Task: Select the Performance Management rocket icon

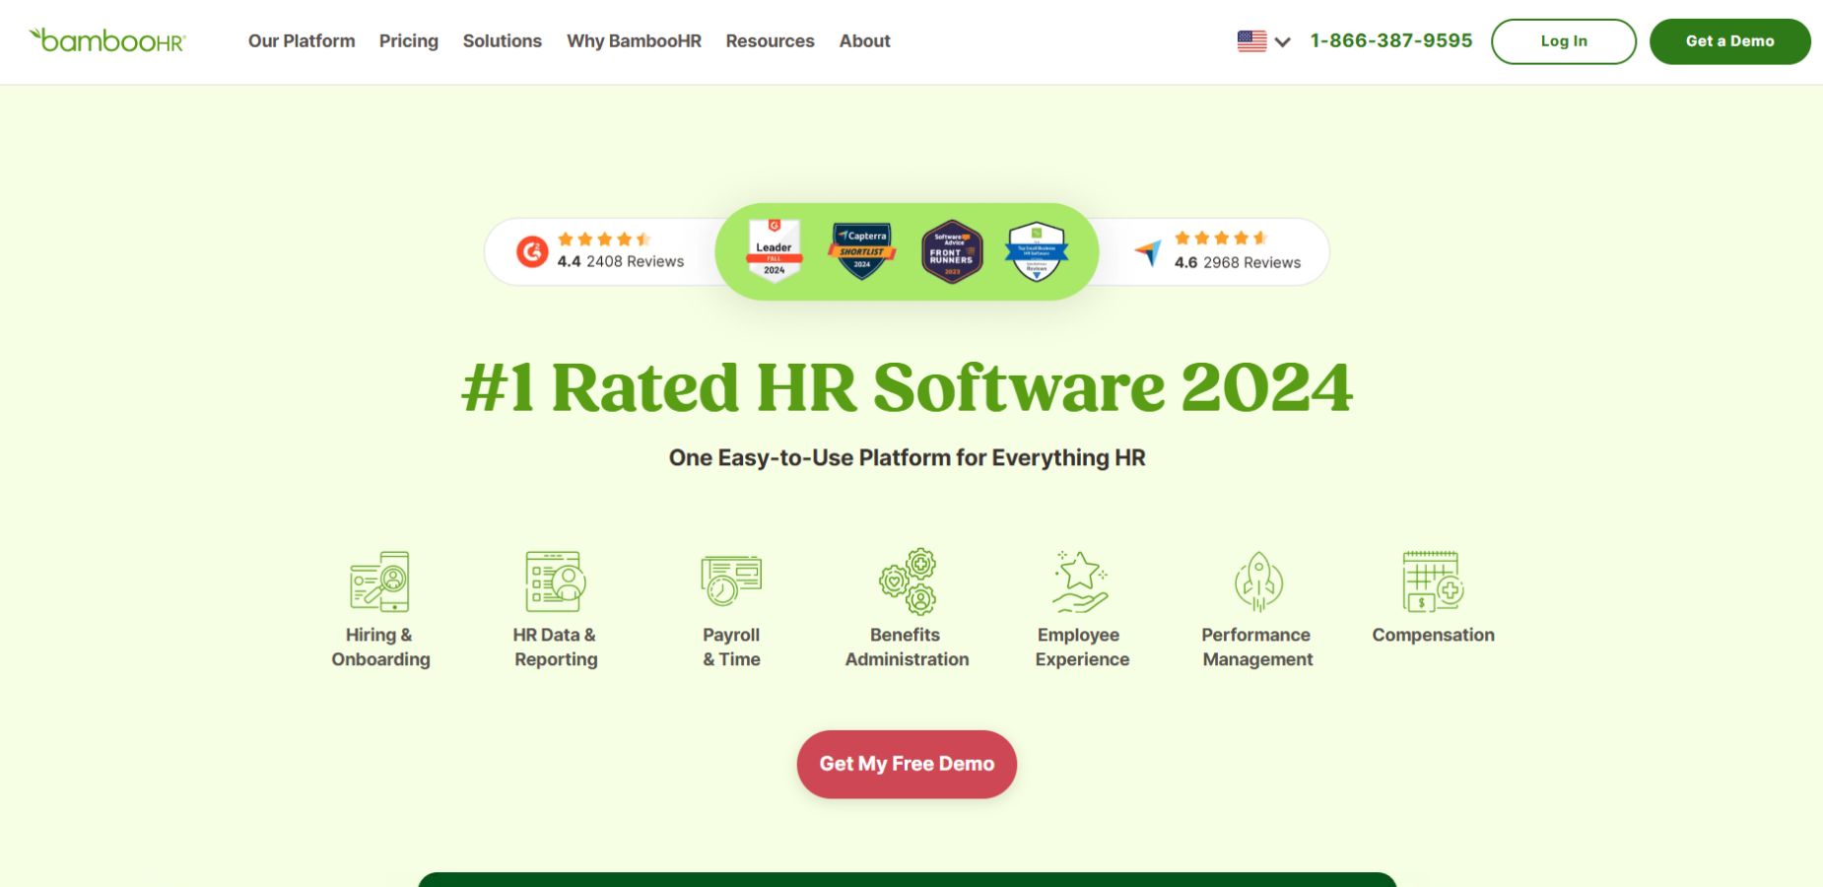Action: coord(1258,581)
